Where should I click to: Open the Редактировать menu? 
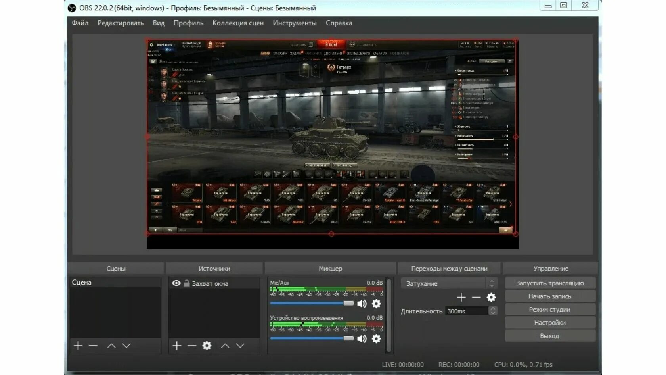[x=121, y=23]
